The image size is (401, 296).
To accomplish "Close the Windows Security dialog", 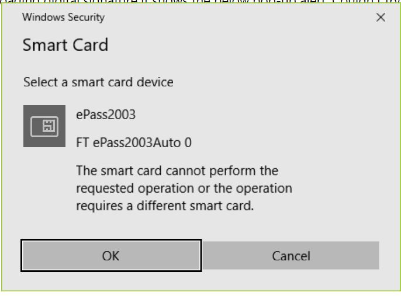I will (x=381, y=18).
